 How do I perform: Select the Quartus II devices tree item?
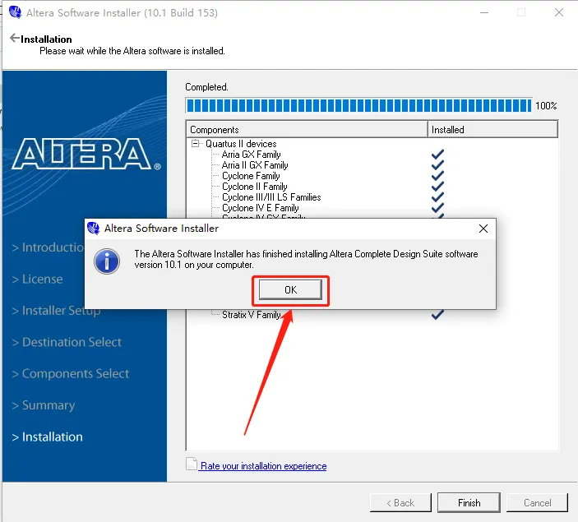(x=241, y=144)
